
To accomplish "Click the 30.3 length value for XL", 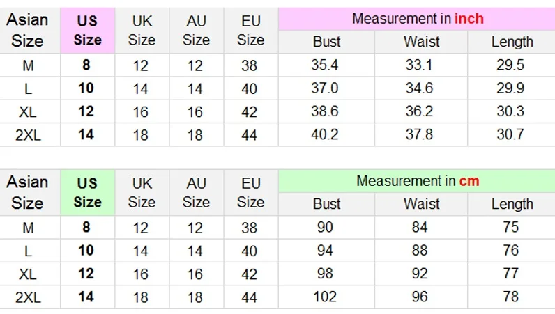I will click(510, 111).
